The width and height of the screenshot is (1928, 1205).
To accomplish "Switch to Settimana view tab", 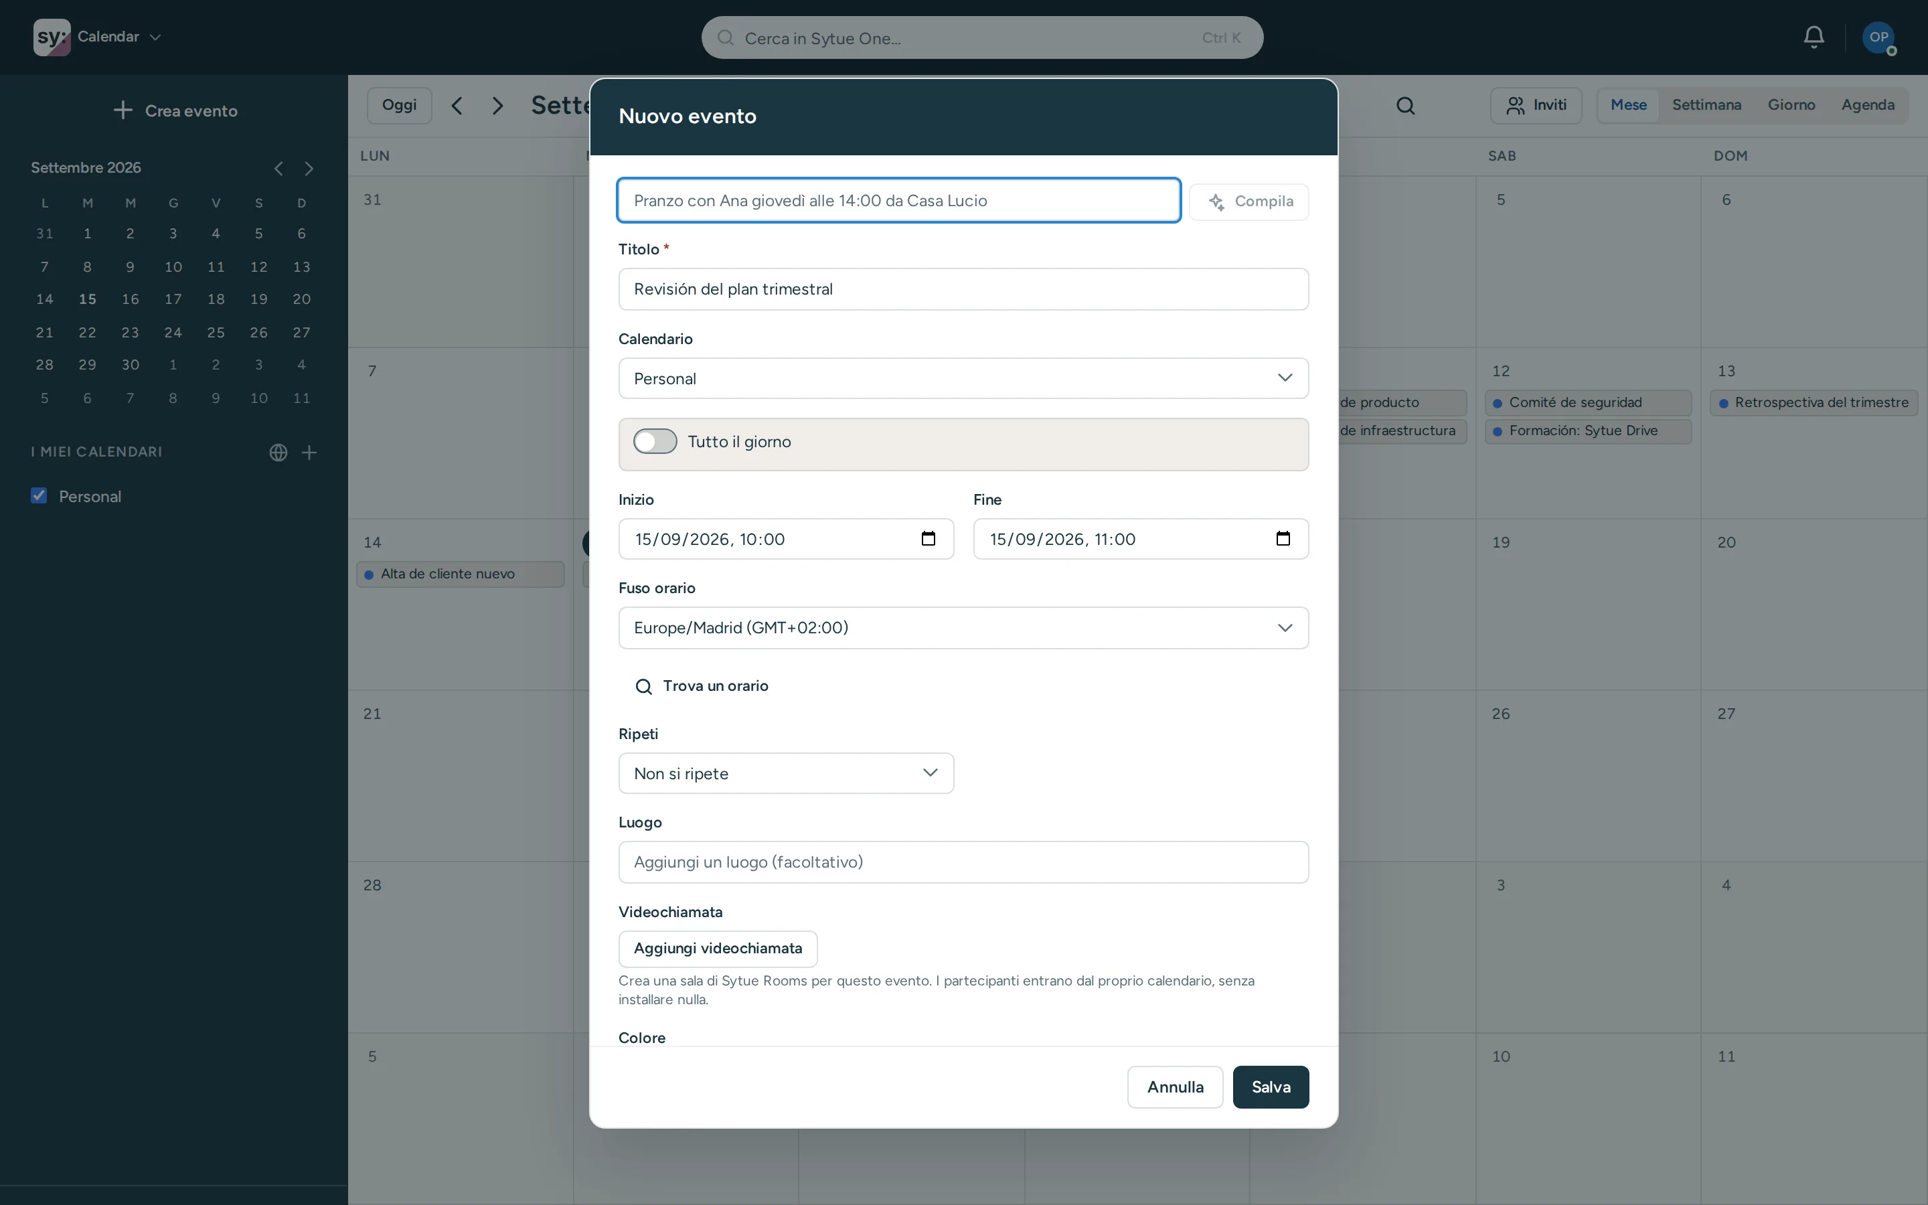I will coord(1706,105).
